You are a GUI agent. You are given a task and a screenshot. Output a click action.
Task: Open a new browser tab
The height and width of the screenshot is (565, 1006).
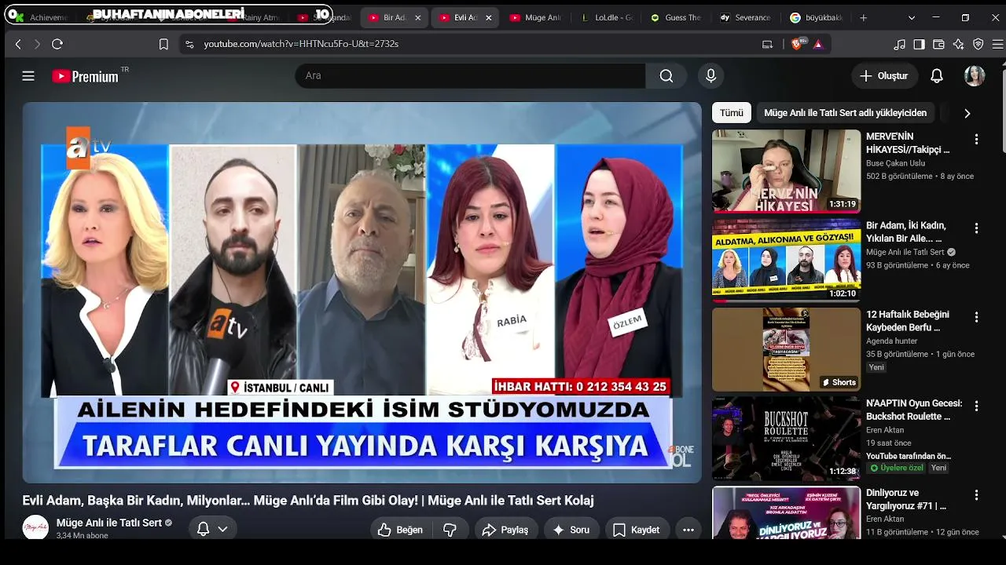[x=864, y=17]
